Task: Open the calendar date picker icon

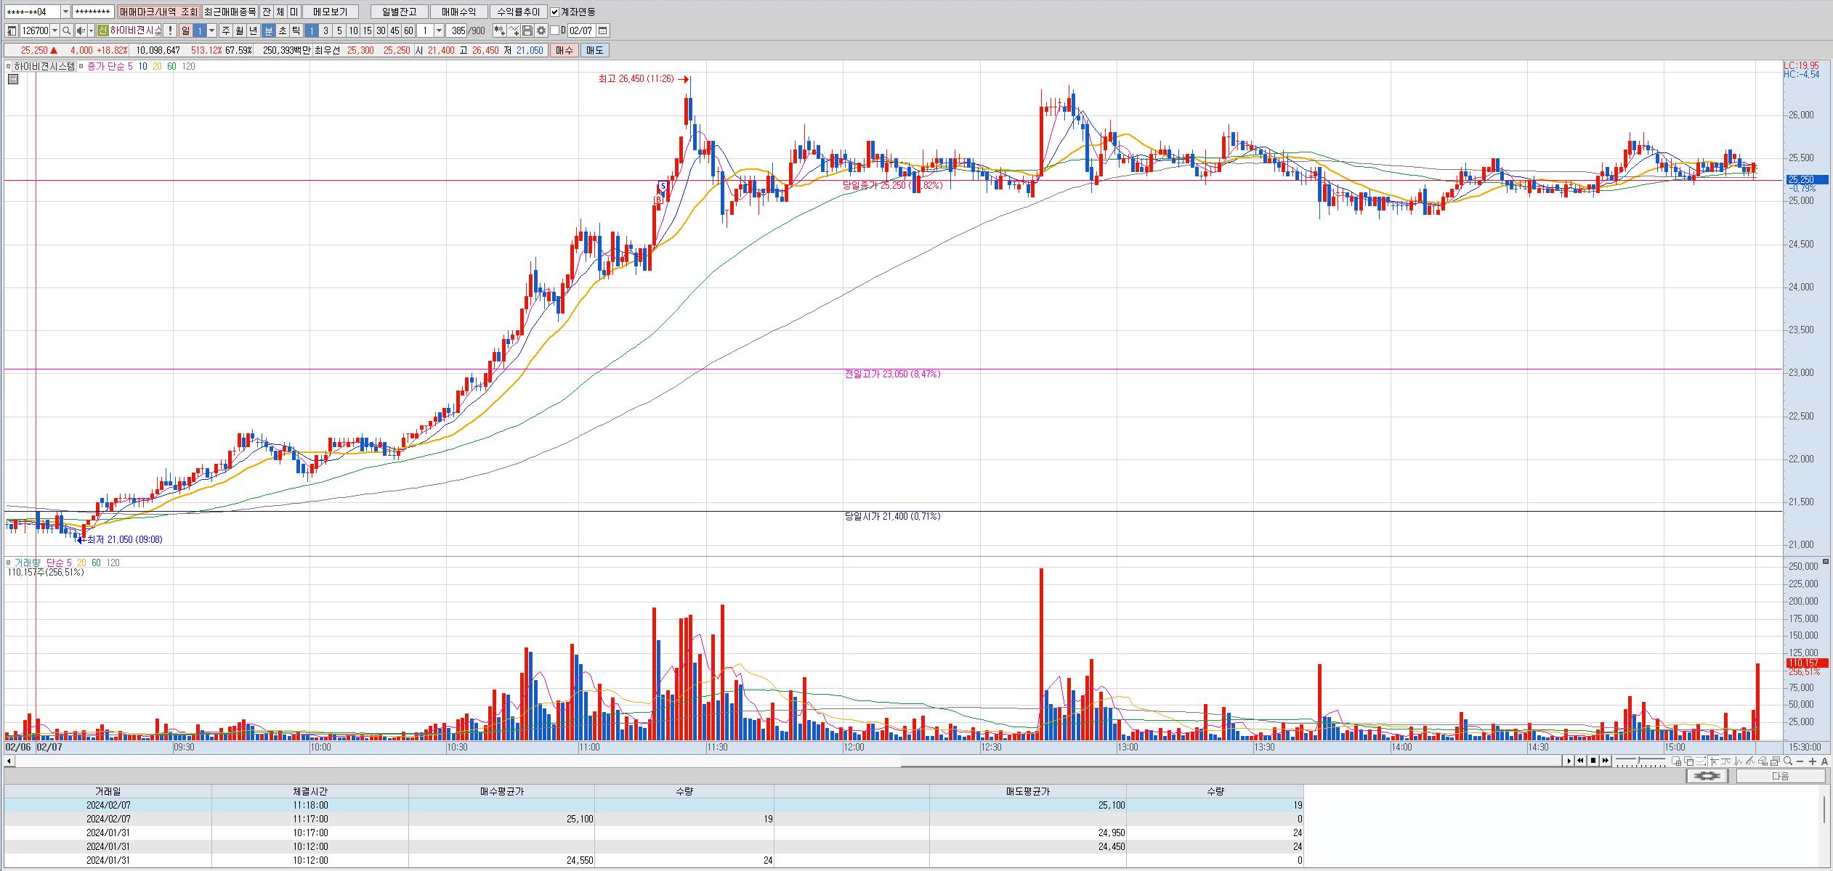Action: [603, 30]
